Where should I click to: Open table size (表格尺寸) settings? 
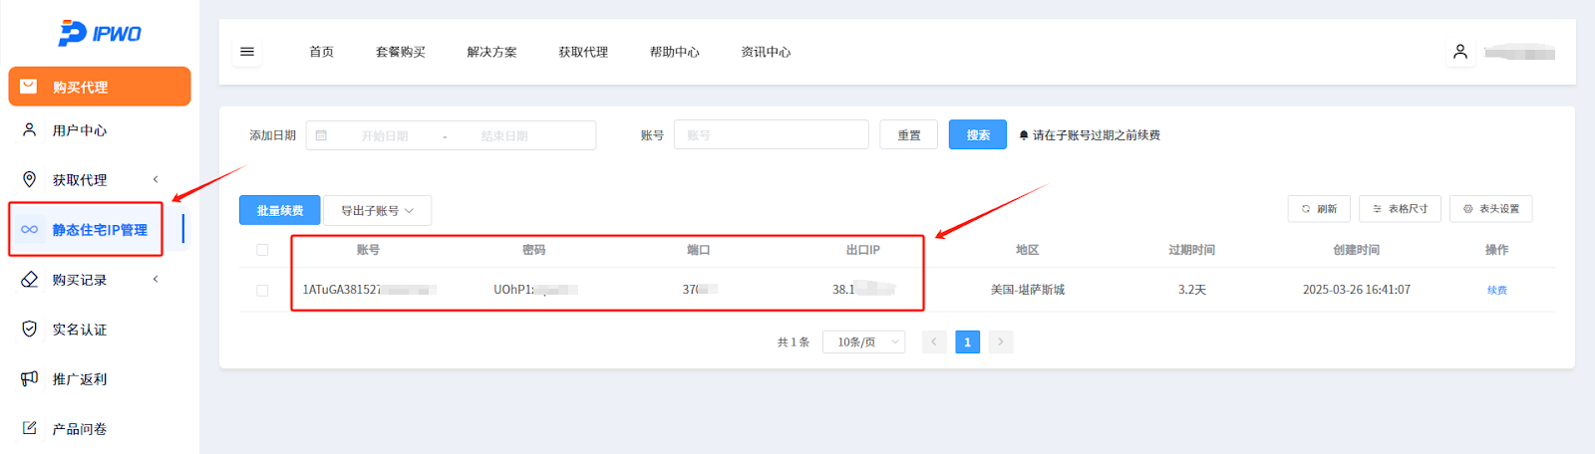point(1399,209)
